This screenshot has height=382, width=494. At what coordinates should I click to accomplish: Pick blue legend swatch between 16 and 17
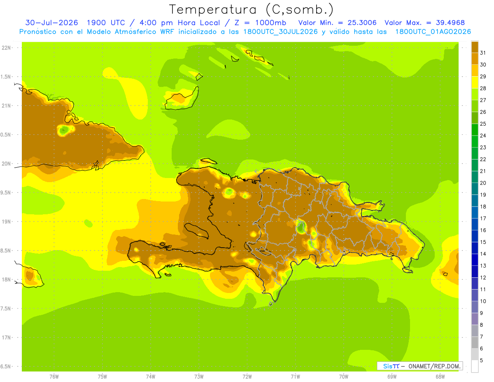[x=475, y=224]
